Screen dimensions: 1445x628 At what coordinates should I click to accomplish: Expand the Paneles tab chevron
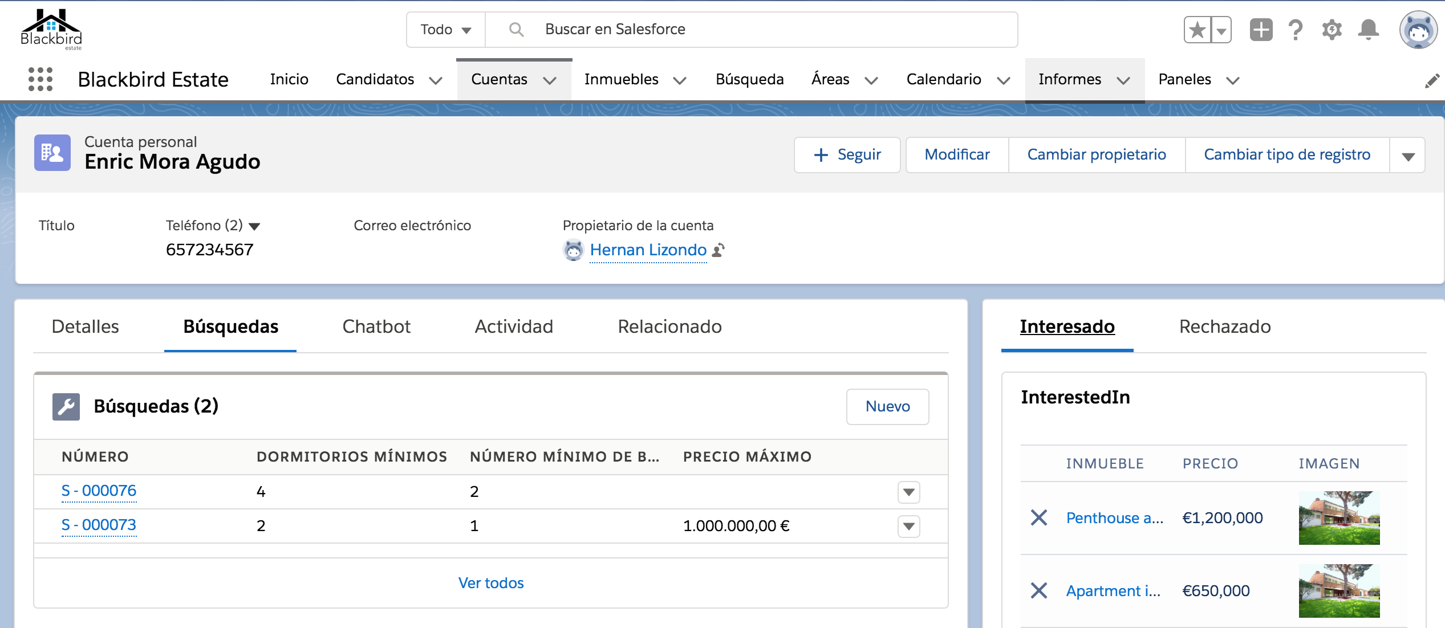coord(1233,80)
